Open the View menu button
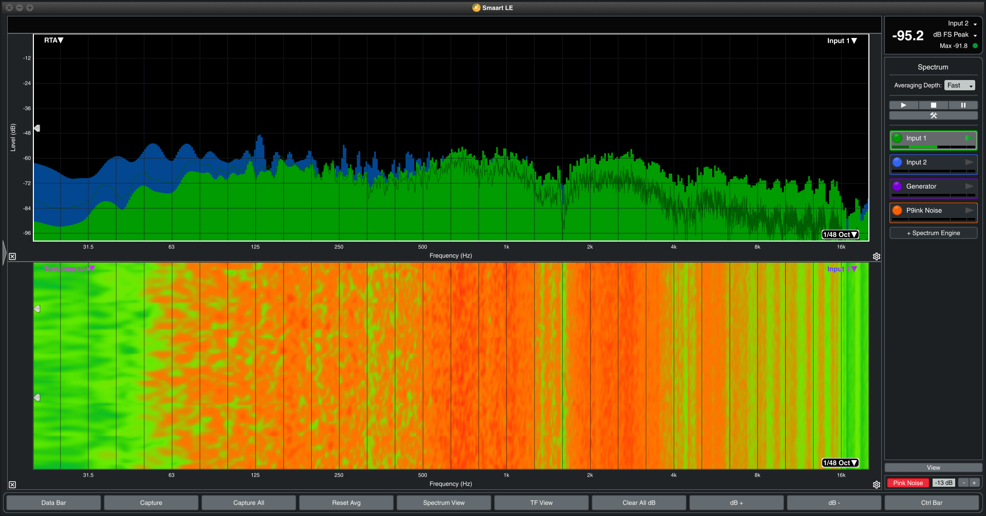The image size is (986, 516). coord(934,468)
